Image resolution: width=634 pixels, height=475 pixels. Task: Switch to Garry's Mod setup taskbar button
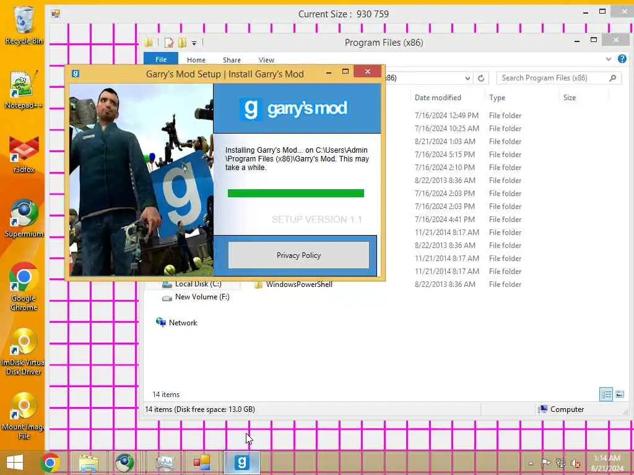pyautogui.click(x=242, y=463)
